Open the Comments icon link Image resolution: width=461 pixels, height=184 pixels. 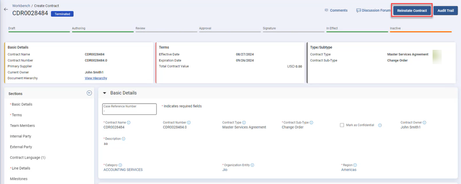[x=327, y=10]
